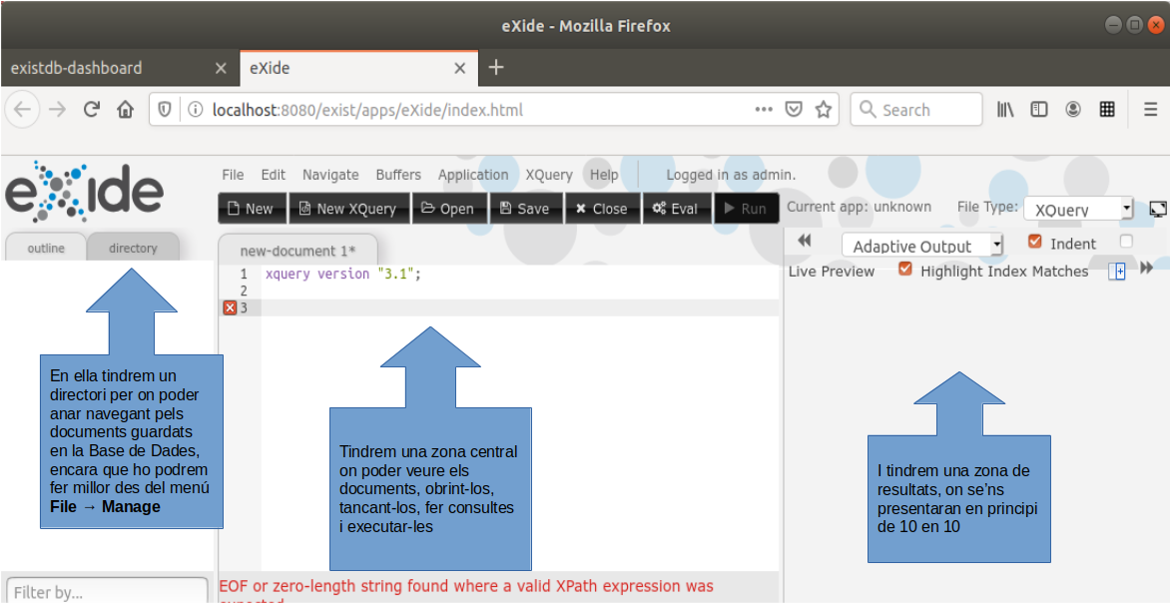
Task: Open Firefox hamburger menu
Action: pos(1151,110)
